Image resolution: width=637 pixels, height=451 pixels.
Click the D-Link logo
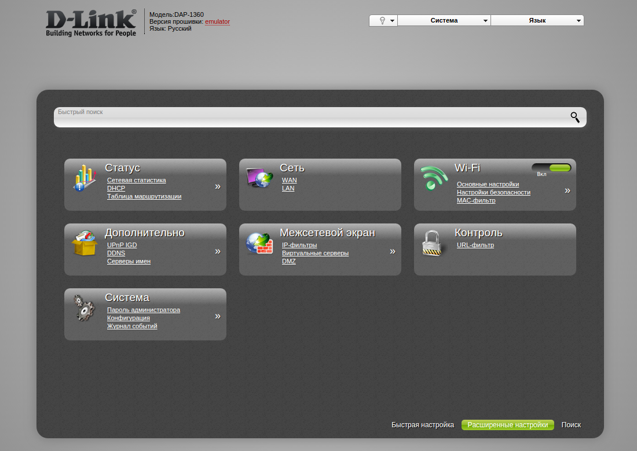point(91,23)
